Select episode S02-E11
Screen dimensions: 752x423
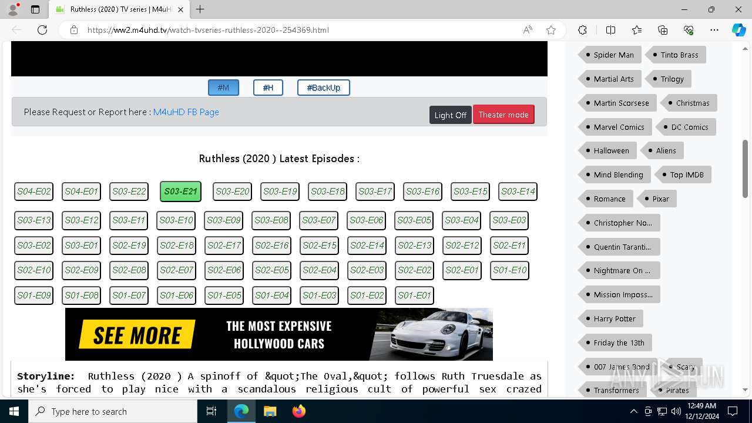pyautogui.click(x=509, y=245)
